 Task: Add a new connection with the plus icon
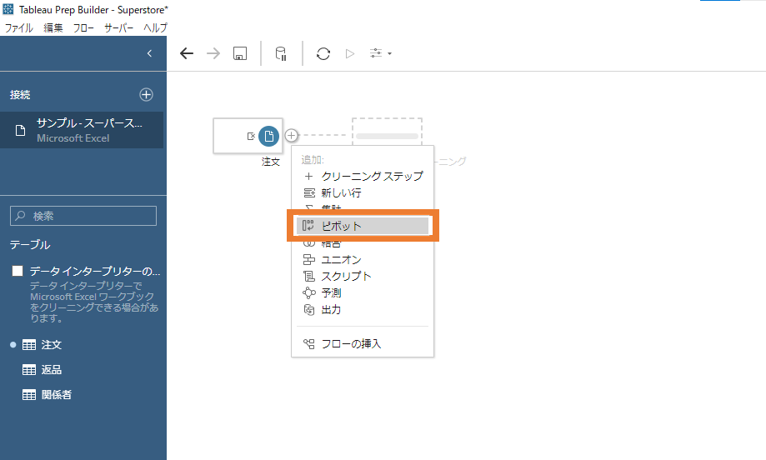146,95
